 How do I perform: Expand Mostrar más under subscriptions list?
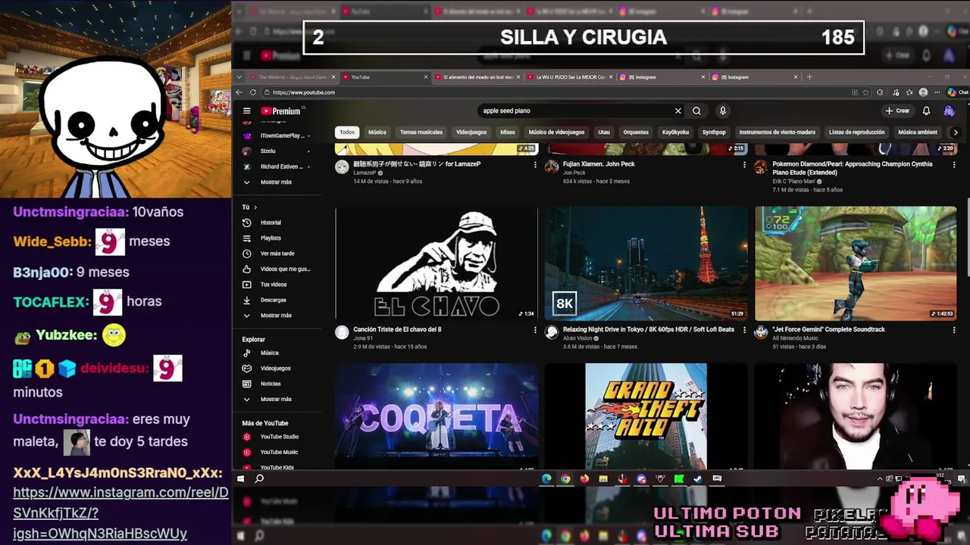pos(277,182)
